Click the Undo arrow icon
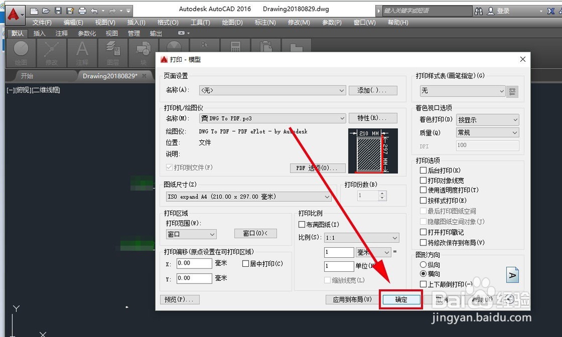Viewport: 562px width, 337px height. pyautogui.click(x=94, y=11)
